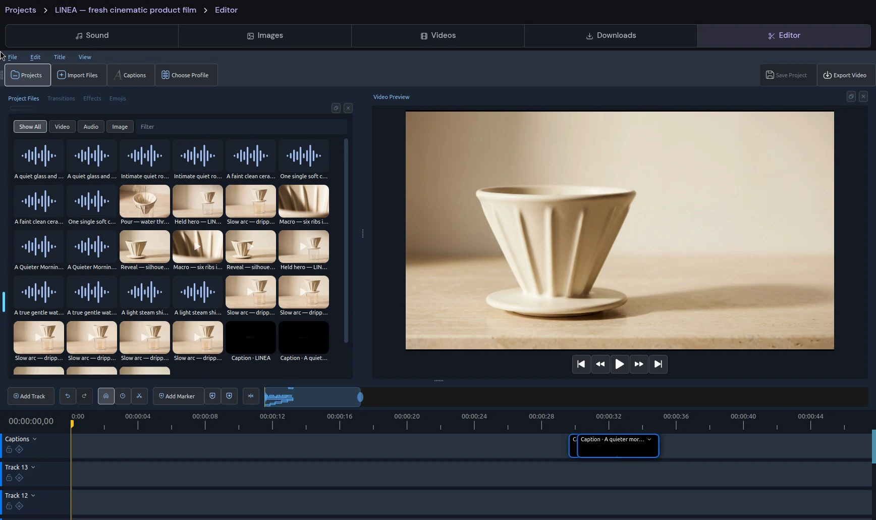This screenshot has width=876, height=520.
Task: Click keyframe diamond icon on Track 12
Action: [x=19, y=506]
